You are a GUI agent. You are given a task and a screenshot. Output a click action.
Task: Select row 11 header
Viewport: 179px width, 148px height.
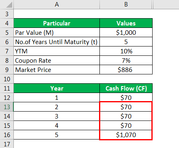[7, 88]
